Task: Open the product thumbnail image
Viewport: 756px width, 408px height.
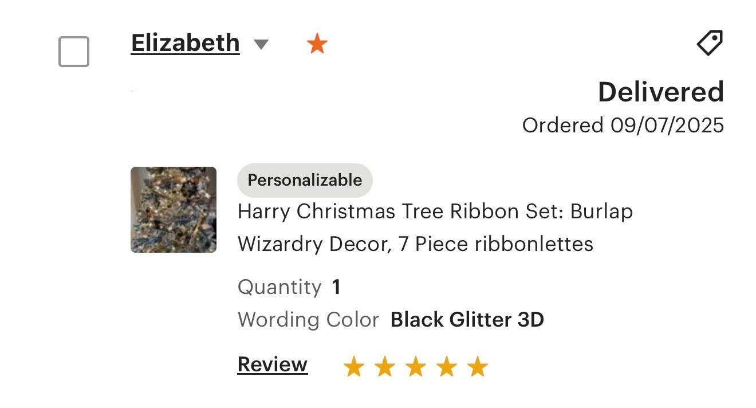Action: click(173, 209)
